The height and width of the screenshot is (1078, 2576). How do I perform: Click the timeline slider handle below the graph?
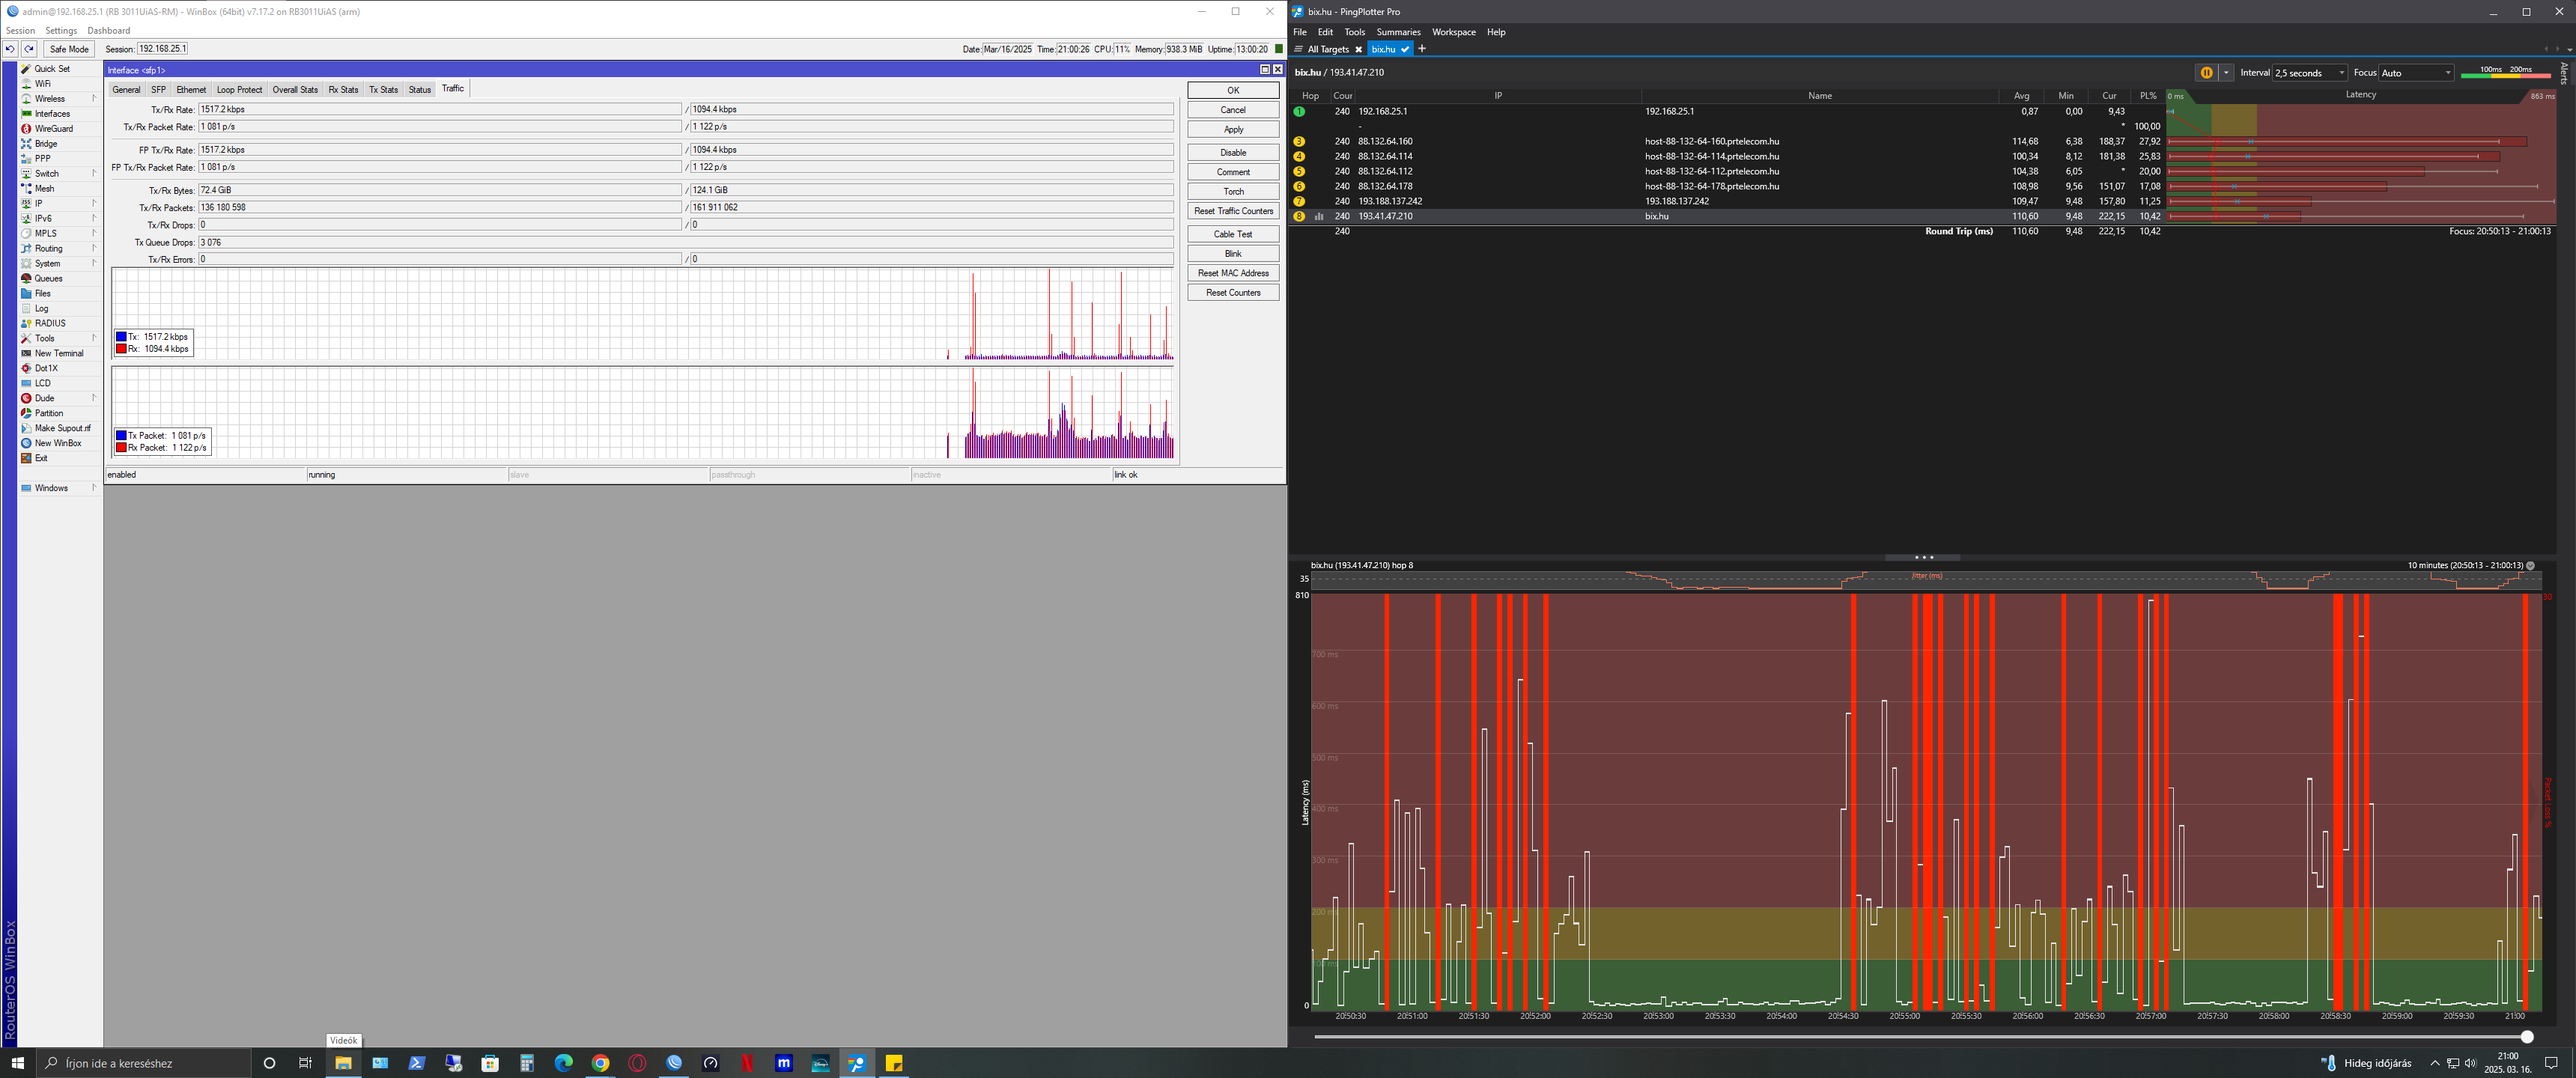[2527, 1037]
